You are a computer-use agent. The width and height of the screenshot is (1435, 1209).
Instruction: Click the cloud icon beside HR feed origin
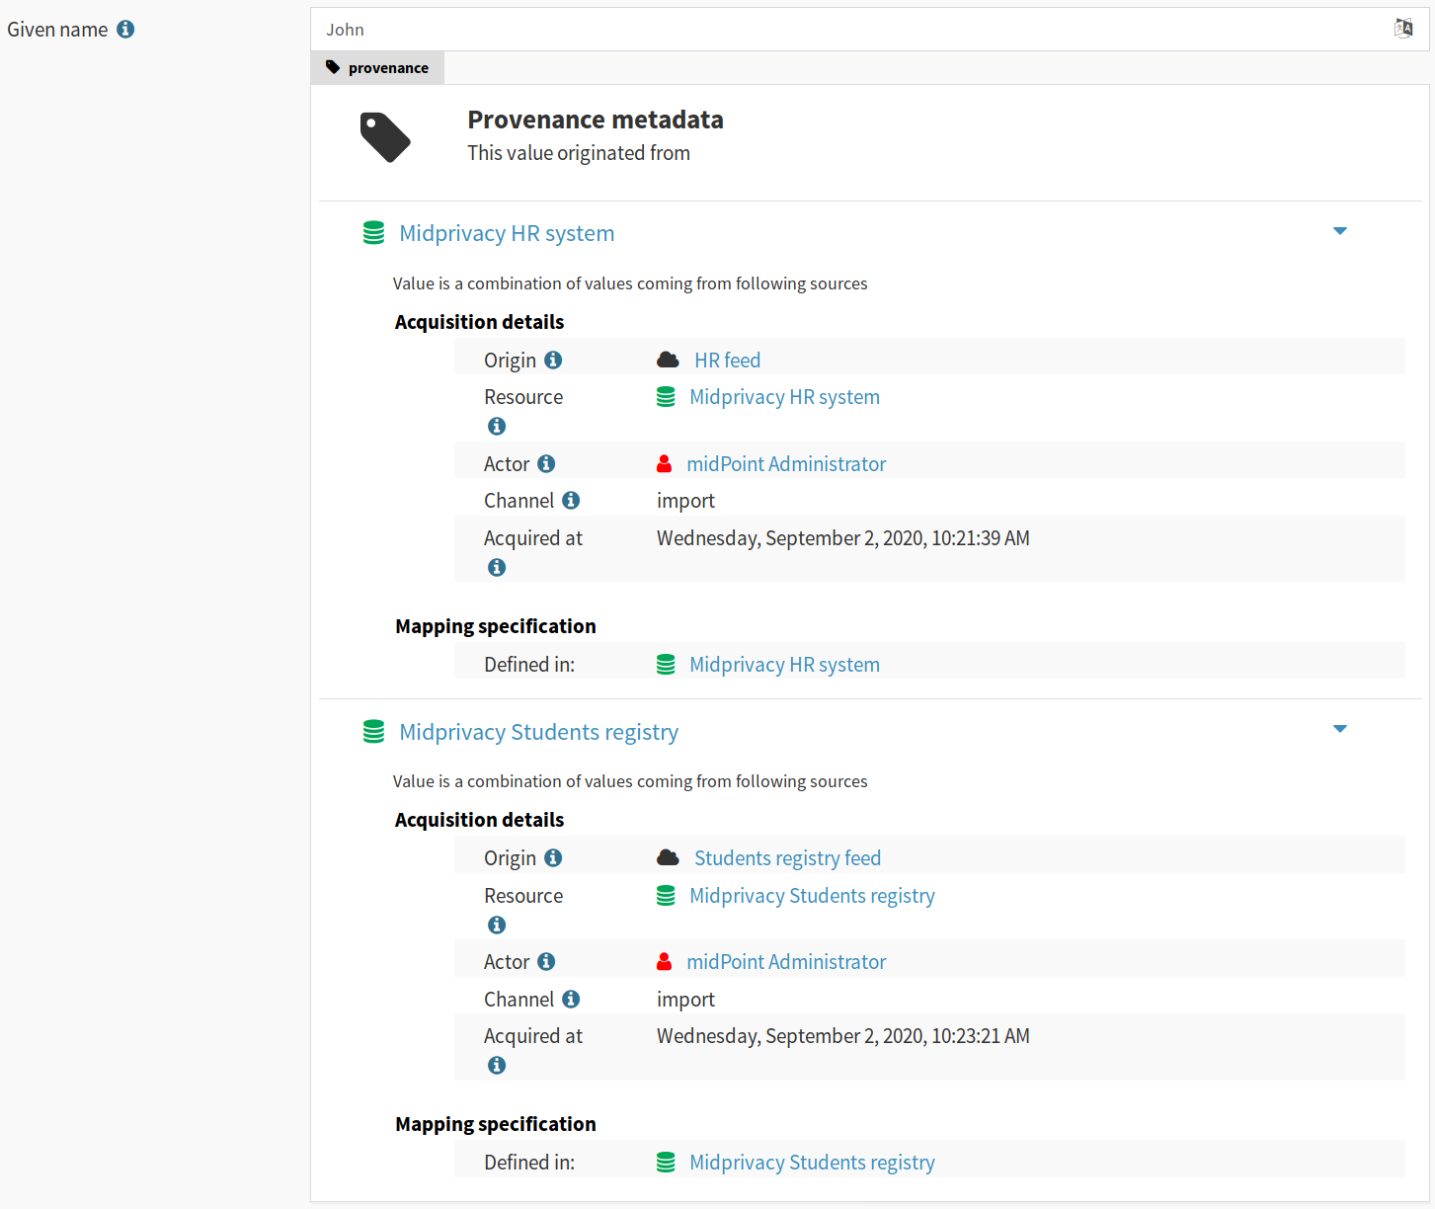coord(669,358)
